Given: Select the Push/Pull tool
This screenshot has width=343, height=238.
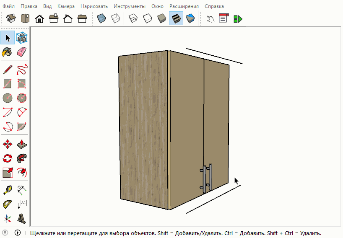Looking at the screenshot, I should 22,144.
